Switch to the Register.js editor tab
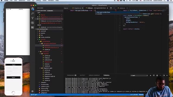The width and height of the screenshot is (173, 97). point(78,8)
